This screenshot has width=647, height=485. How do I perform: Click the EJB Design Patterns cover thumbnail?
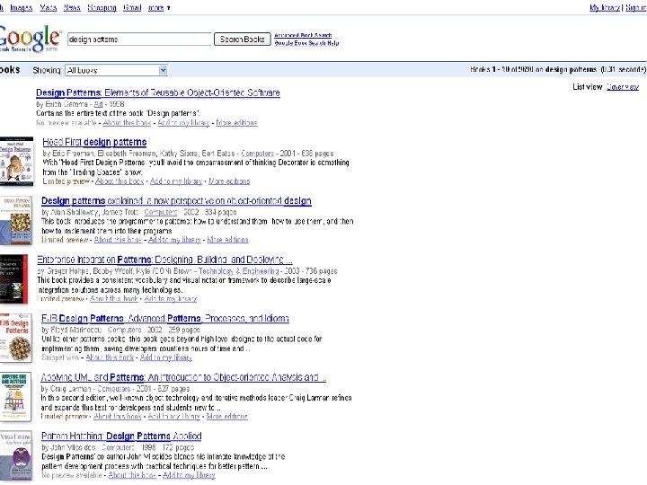(15, 339)
